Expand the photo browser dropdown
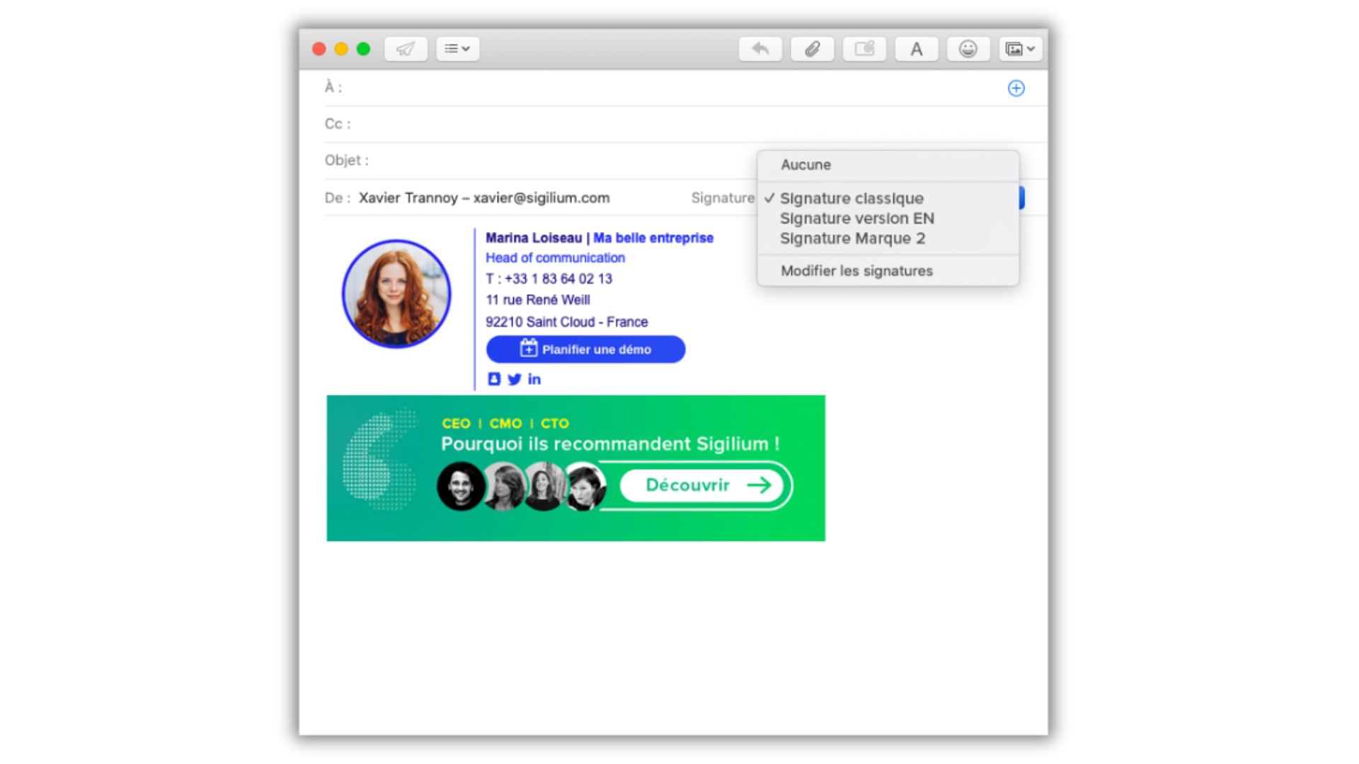Image resolution: width=1359 pixels, height=764 pixels. (1020, 49)
